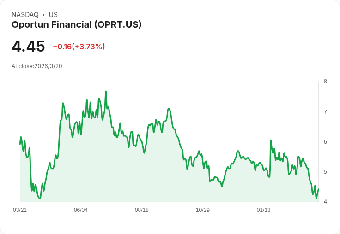
Task: Click the 4 price level label
Action: pyautogui.click(x=325, y=202)
